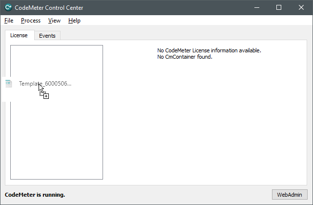Switch to the Events tab
This screenshot has height=205, width=313.
(x=47, y=36)
